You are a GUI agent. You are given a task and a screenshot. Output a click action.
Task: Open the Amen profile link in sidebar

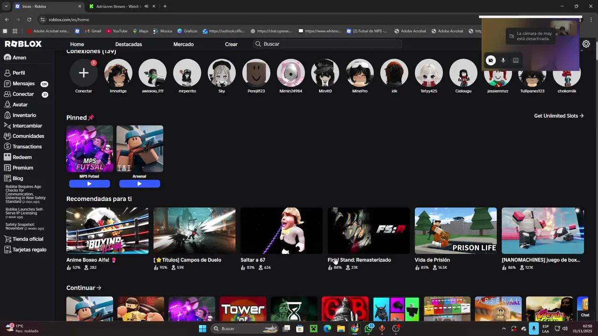tap(15, 57)
